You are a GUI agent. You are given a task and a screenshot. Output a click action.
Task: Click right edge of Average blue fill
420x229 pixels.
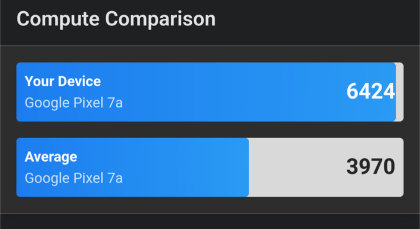click(248, 168)
